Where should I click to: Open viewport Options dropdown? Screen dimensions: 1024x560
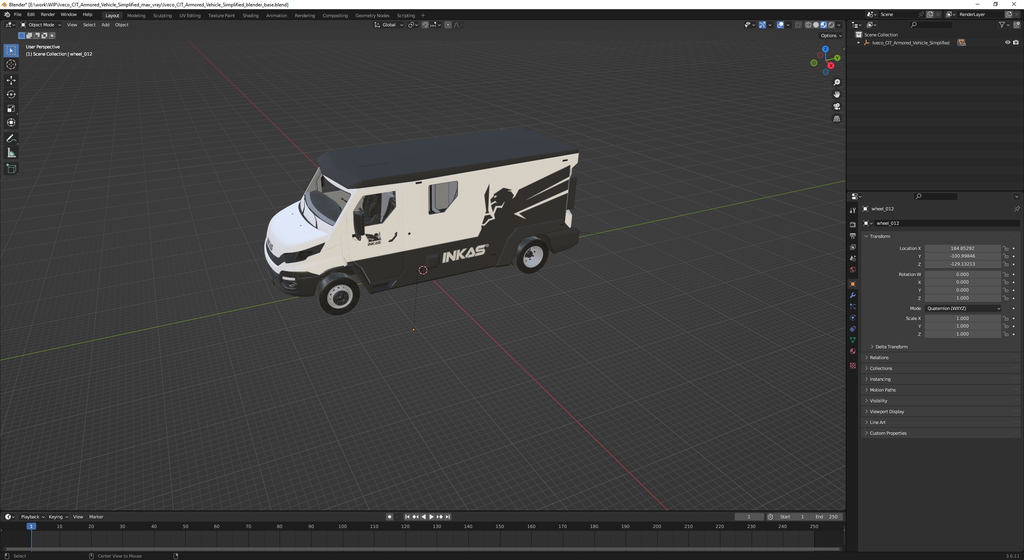[x=831, y=36]
